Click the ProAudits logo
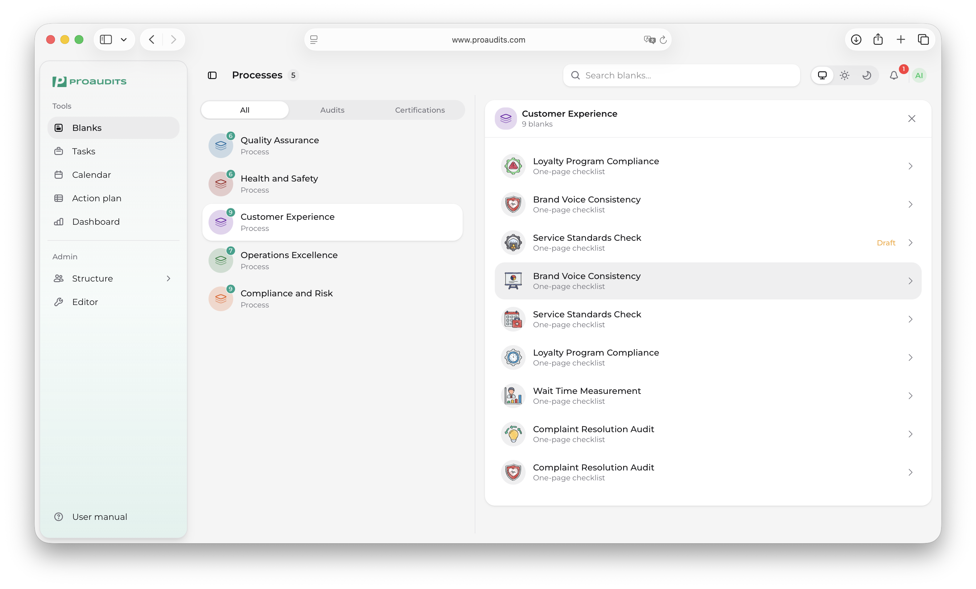976x589 pixels. 89,81
